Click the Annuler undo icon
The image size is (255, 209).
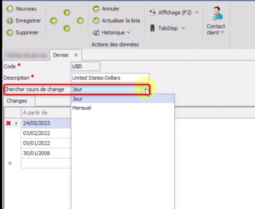coord(96,9)
